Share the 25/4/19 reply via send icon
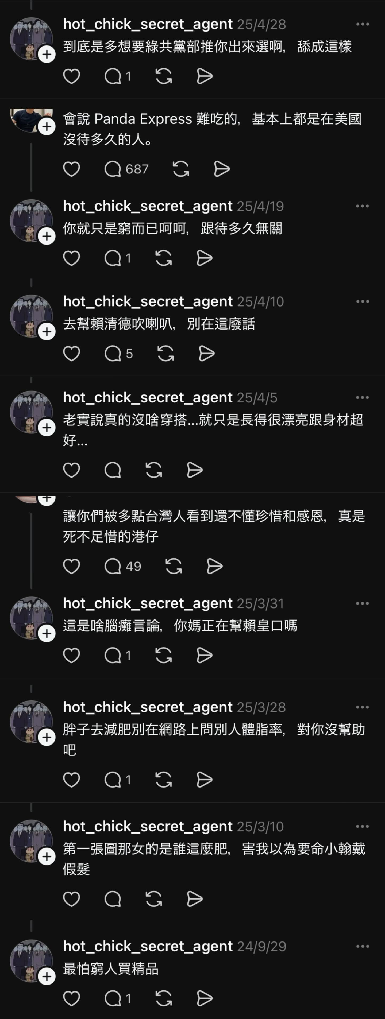The image size is (385, 1019). click(x=205, y=258)
